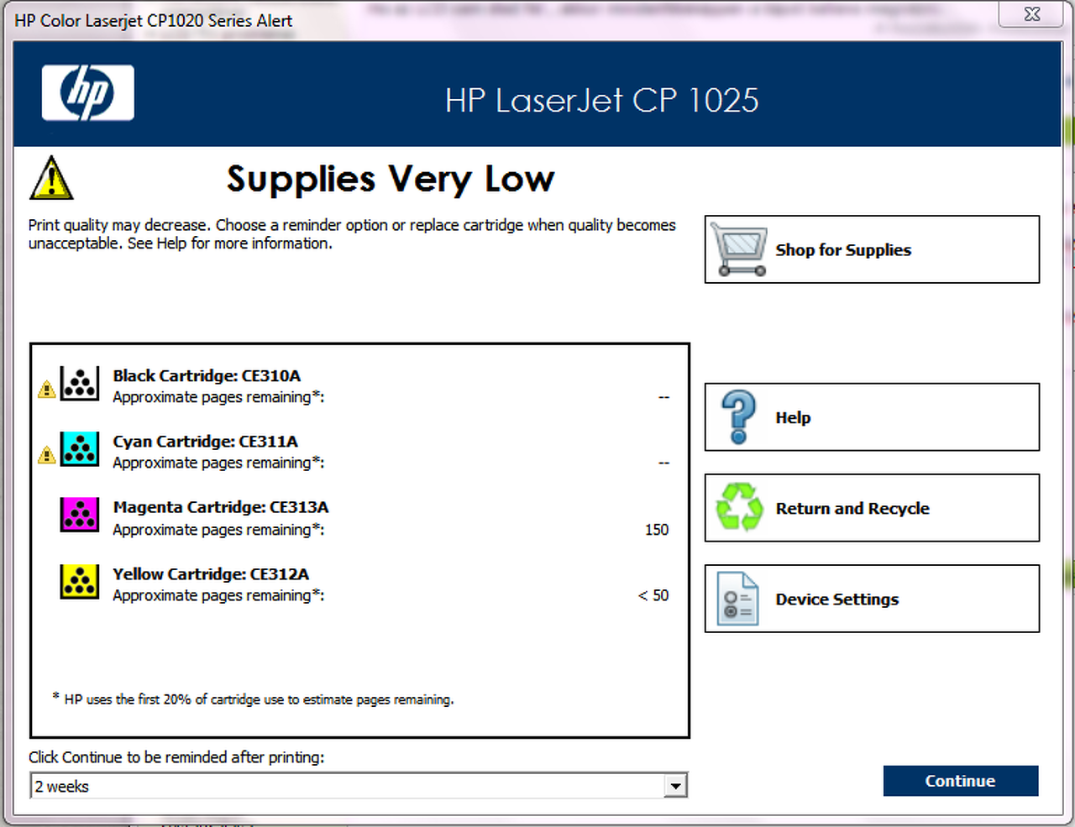Click the blue question mark Help icon
1075x827 pixels.
point(739,417)
